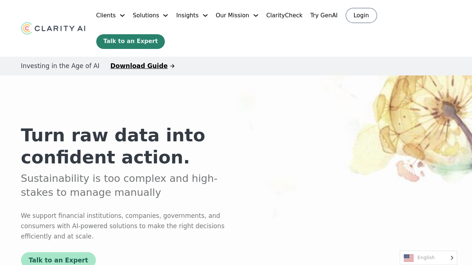The width and height of the screenshot is (472, 265).
Task: Open the Insights menu item
Action: (187, 15)
